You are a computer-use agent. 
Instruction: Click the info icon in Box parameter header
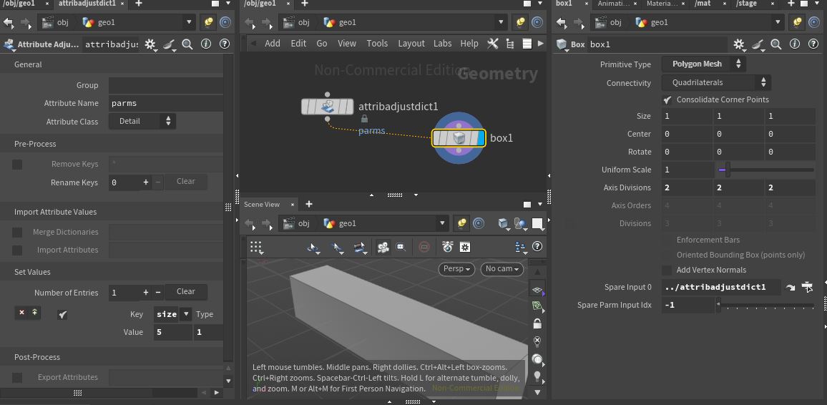point(795,44)
